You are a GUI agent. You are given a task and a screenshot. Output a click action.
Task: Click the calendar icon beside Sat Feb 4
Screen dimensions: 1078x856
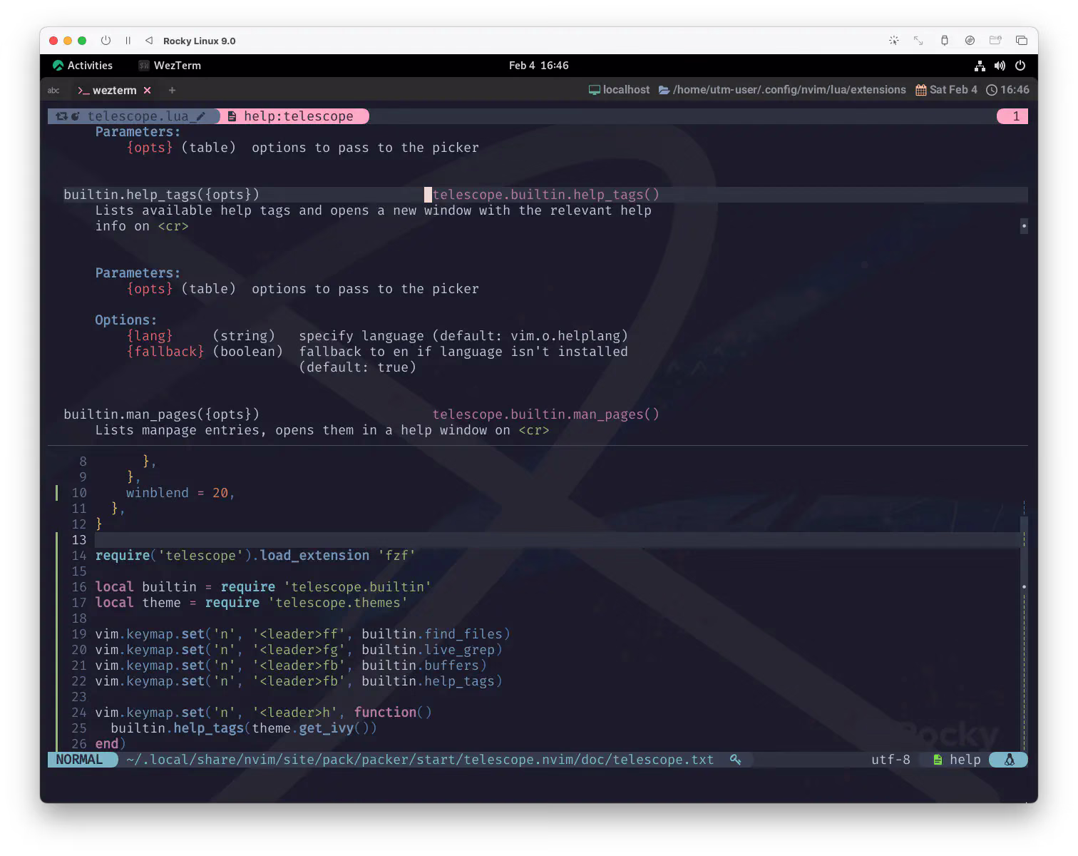[921, 90]
